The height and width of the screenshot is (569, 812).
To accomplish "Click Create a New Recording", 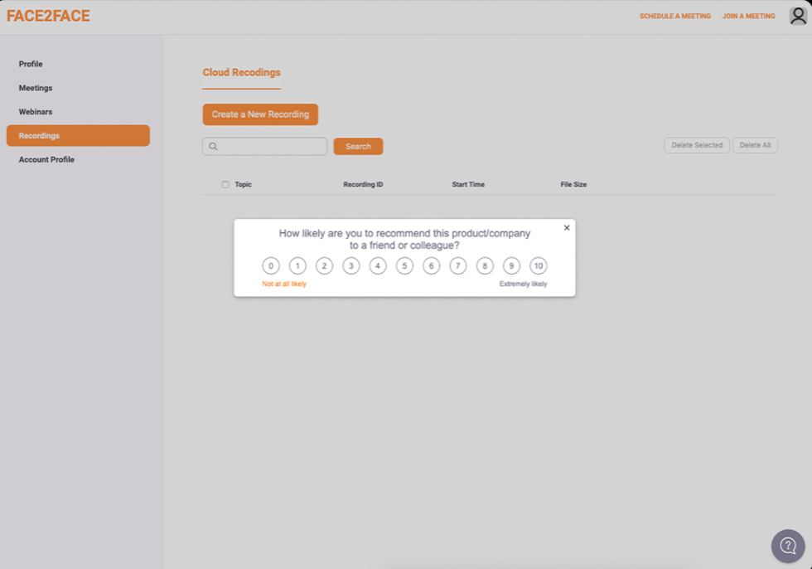I will [260, 114].
